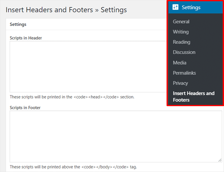Open the Privacy settings link

pyautogui.click(x=180, y=83)
